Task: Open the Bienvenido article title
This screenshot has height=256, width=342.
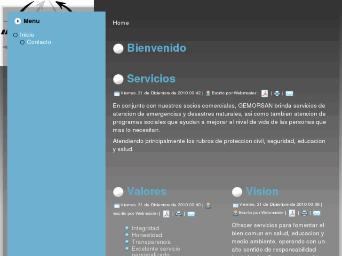Action: click(156, 48)
